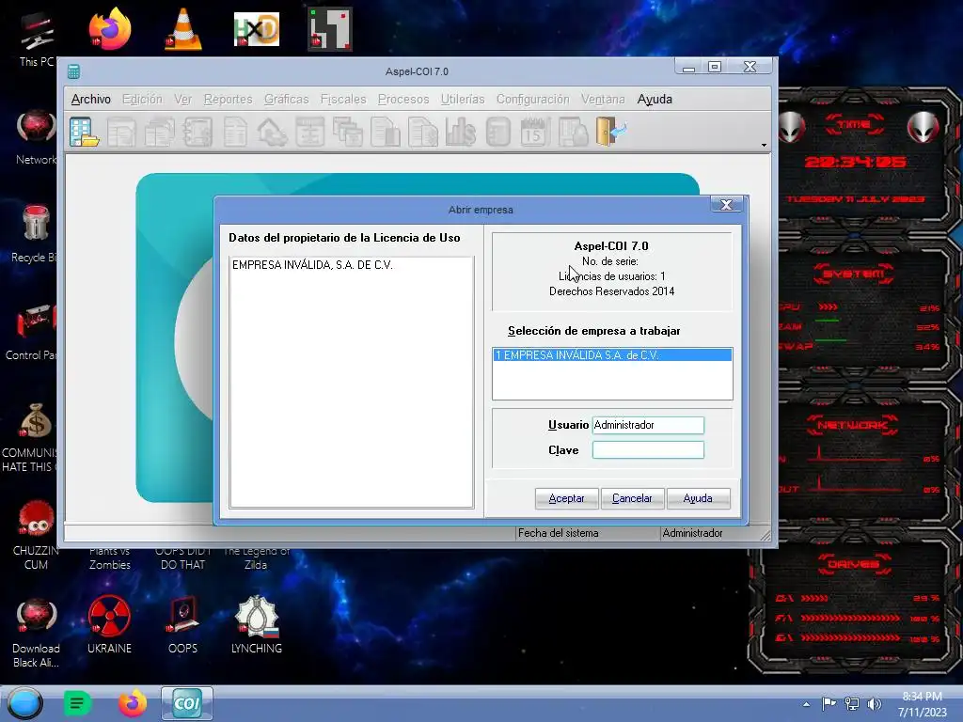The width and height of the screenshot is (963, 722).
Task: Click the Firefox desktop shortcut
Action: 109,29
